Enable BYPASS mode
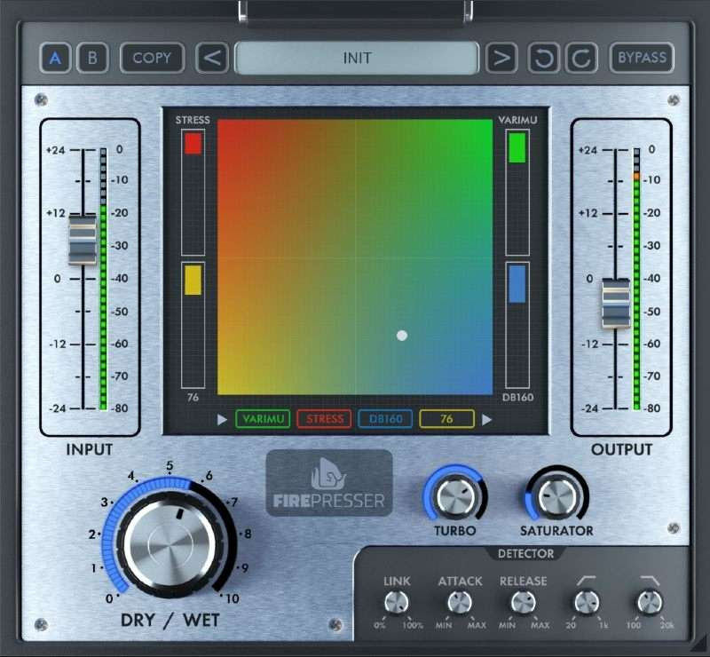The image size is (710, 657). (641, 58)
